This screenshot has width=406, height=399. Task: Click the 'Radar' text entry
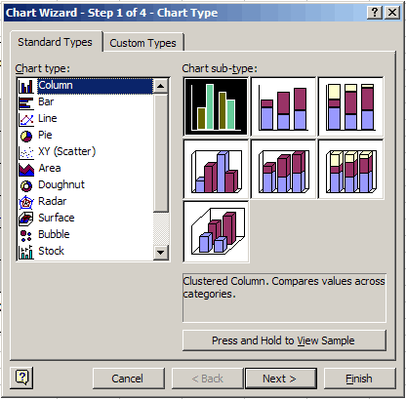click(53, 201)
